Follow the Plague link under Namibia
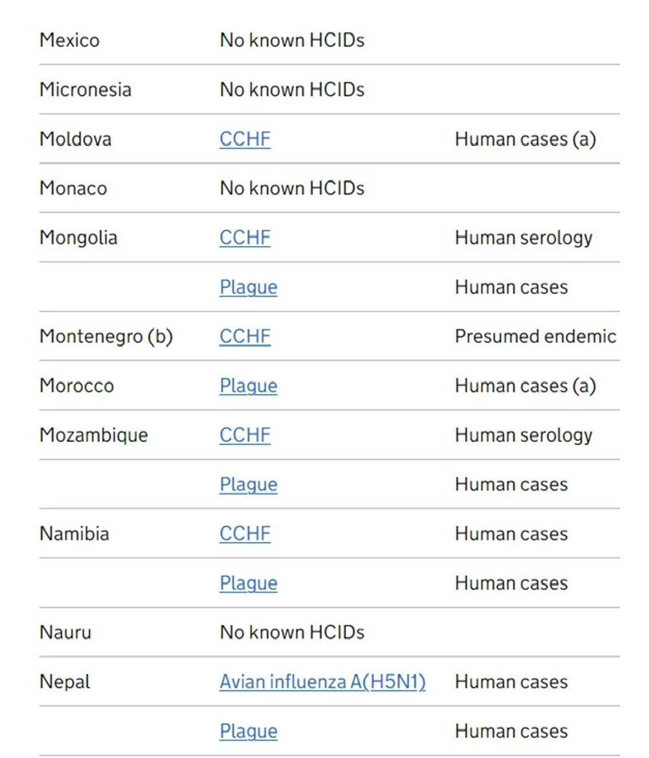 [x=249, y=583]
